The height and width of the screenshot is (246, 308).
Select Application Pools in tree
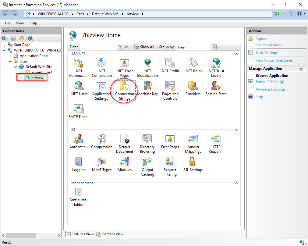tap(34, 56)
